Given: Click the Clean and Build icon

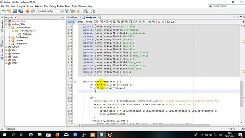Looking at the screenshot, I should [x=73, y=11].
